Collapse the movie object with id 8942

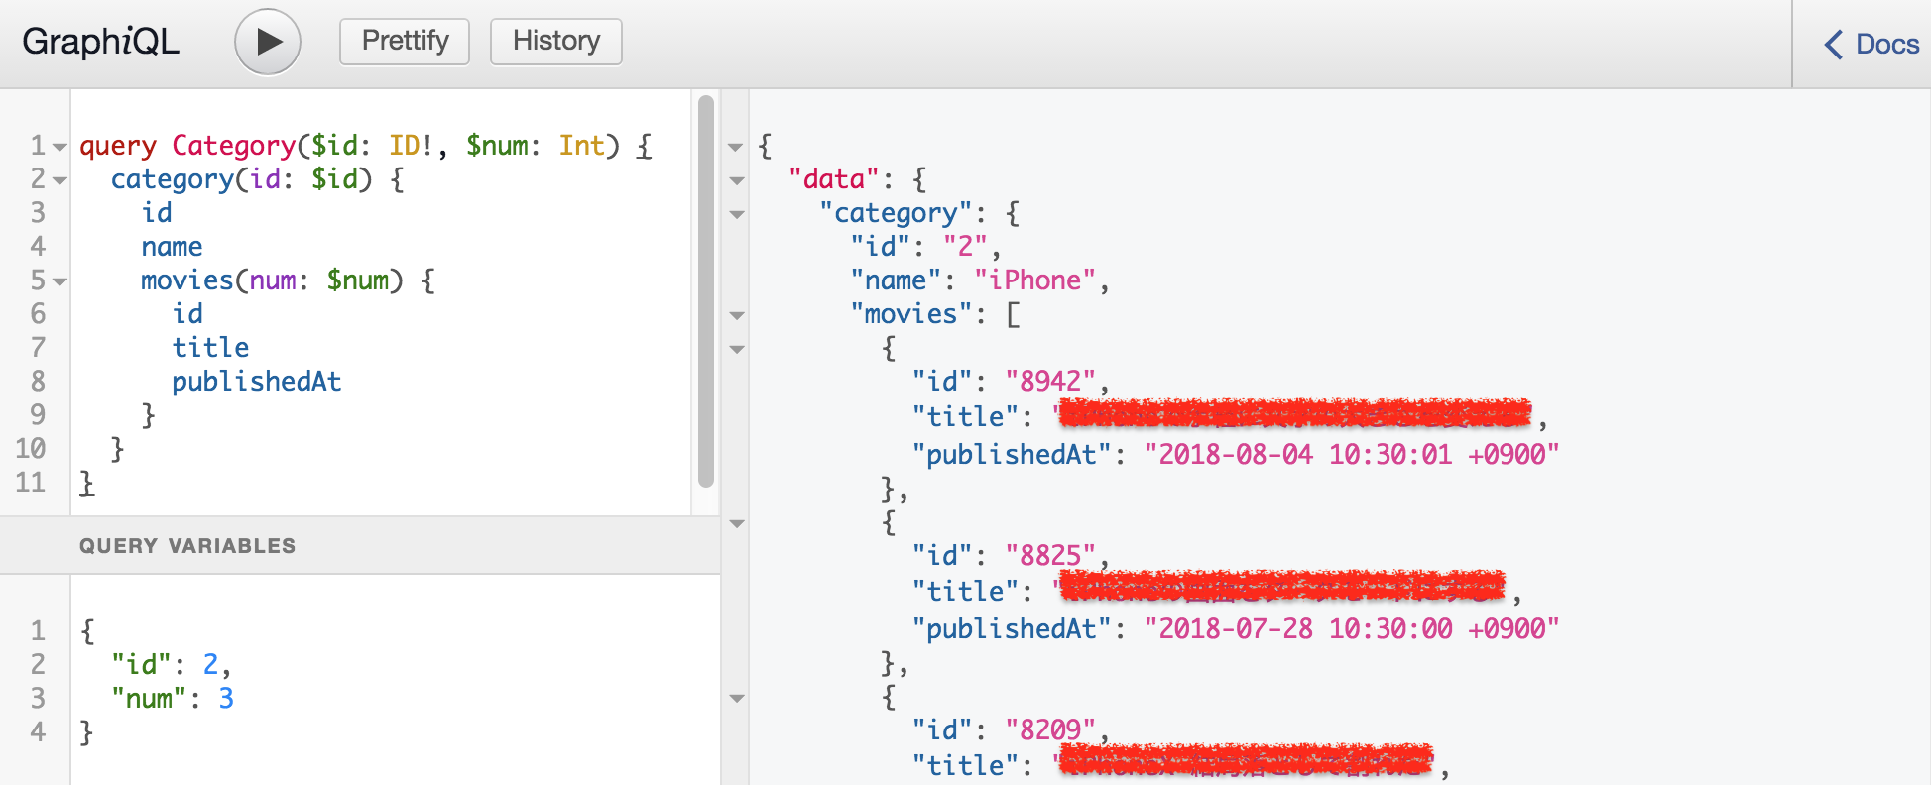736,349
